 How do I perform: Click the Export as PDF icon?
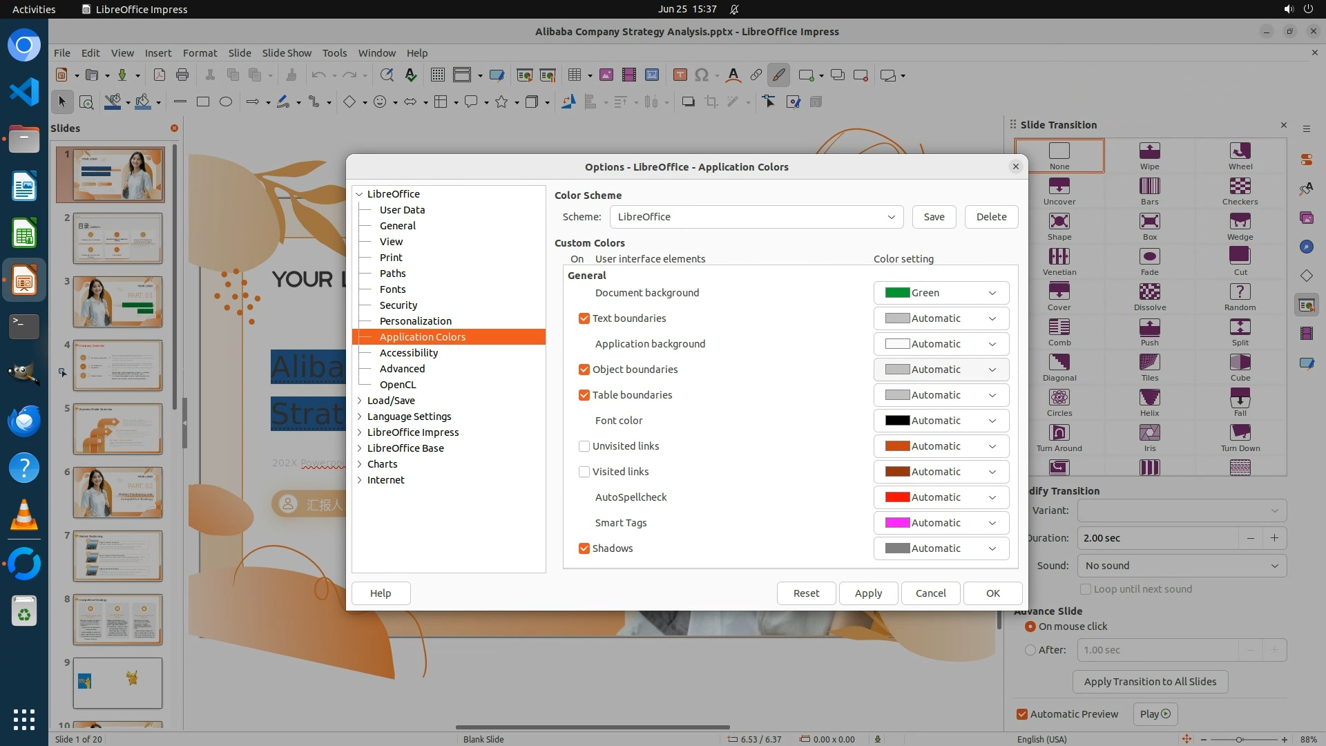click(x=159, y=75)
